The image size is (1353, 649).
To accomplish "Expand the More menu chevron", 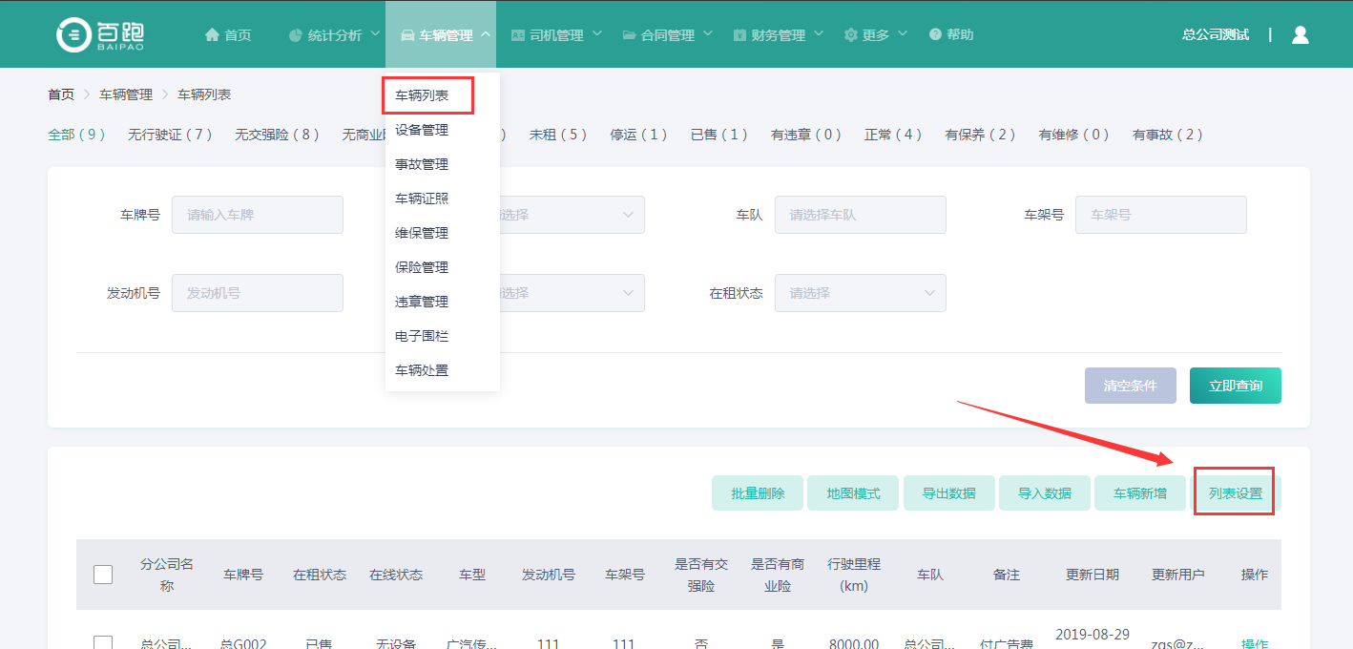I will (905, 34).
